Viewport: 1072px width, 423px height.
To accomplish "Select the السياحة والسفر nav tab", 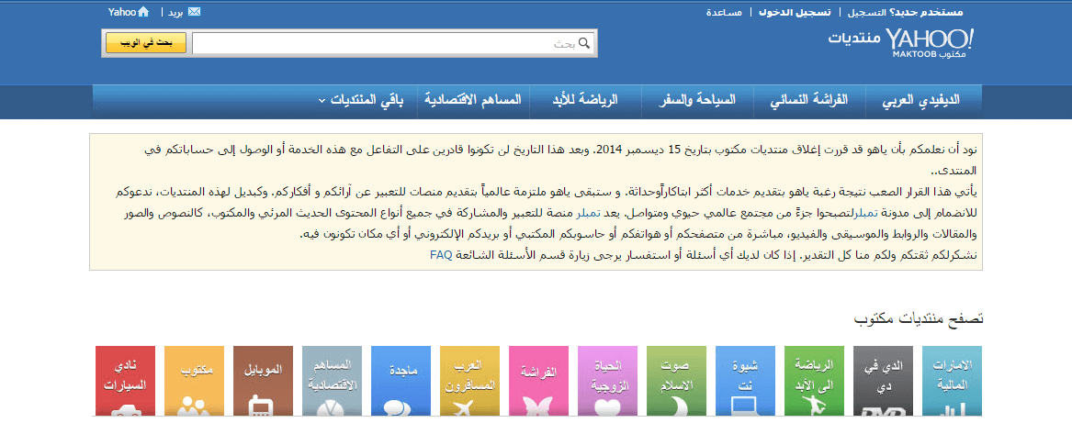I will (697, 100).
